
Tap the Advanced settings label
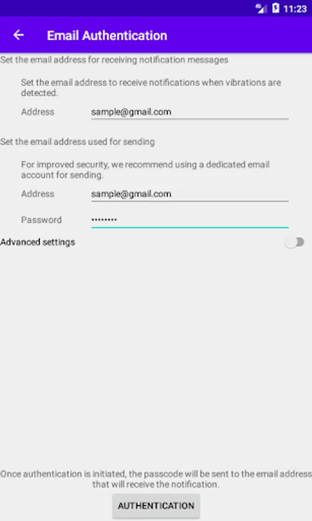38,242
